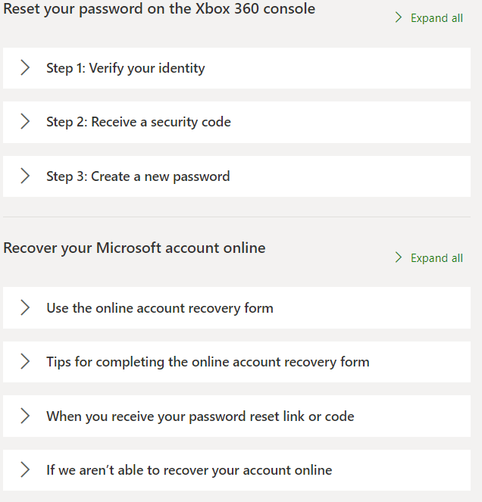Expand Use the online account recovery form
This screenshot has height=502, width=482.
(x=237, y=307)
